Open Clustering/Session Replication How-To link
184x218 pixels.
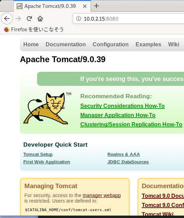click(131, 124)
